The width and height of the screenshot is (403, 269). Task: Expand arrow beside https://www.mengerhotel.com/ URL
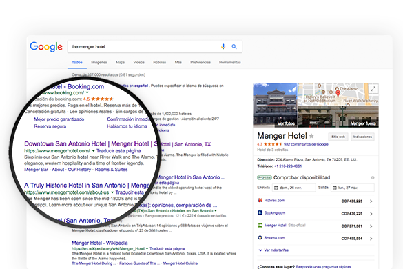point(93,151)
